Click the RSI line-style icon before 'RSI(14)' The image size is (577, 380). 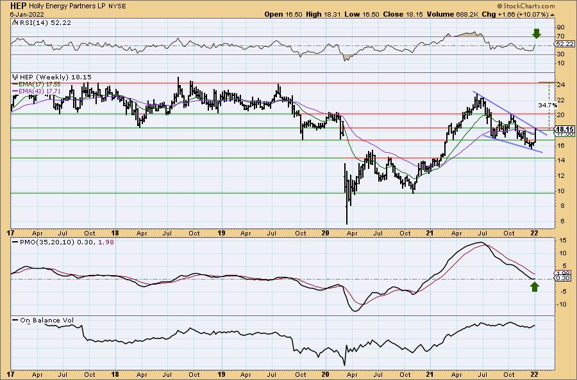pyautogui.click(x=15, y=22)
